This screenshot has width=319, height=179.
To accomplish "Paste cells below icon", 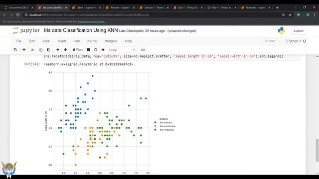I will point(48,50).
